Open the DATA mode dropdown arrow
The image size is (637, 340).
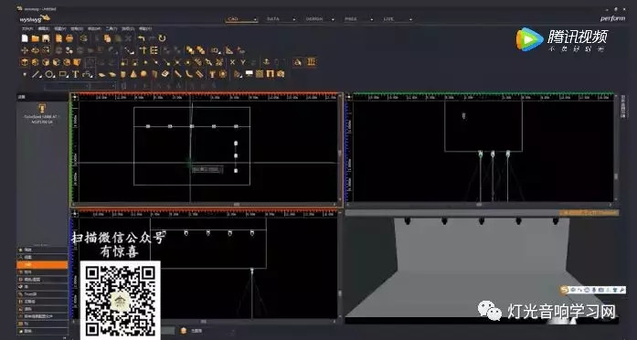[x=293, y=19]
